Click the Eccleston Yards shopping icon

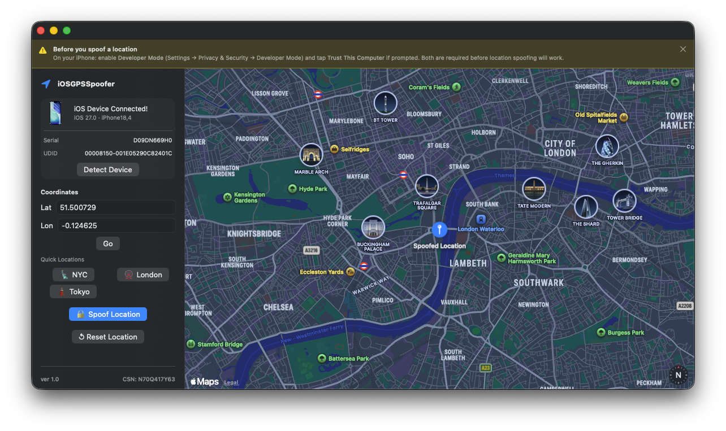(351, 272)
